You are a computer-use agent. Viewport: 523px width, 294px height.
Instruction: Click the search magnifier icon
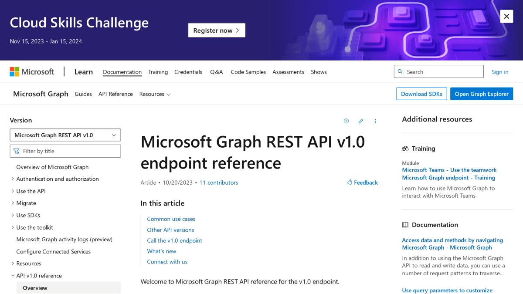pos(400,72)
